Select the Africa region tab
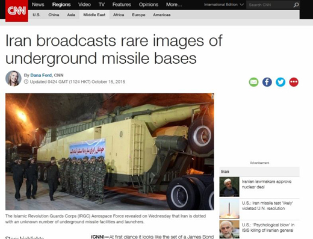 (119, 15)
